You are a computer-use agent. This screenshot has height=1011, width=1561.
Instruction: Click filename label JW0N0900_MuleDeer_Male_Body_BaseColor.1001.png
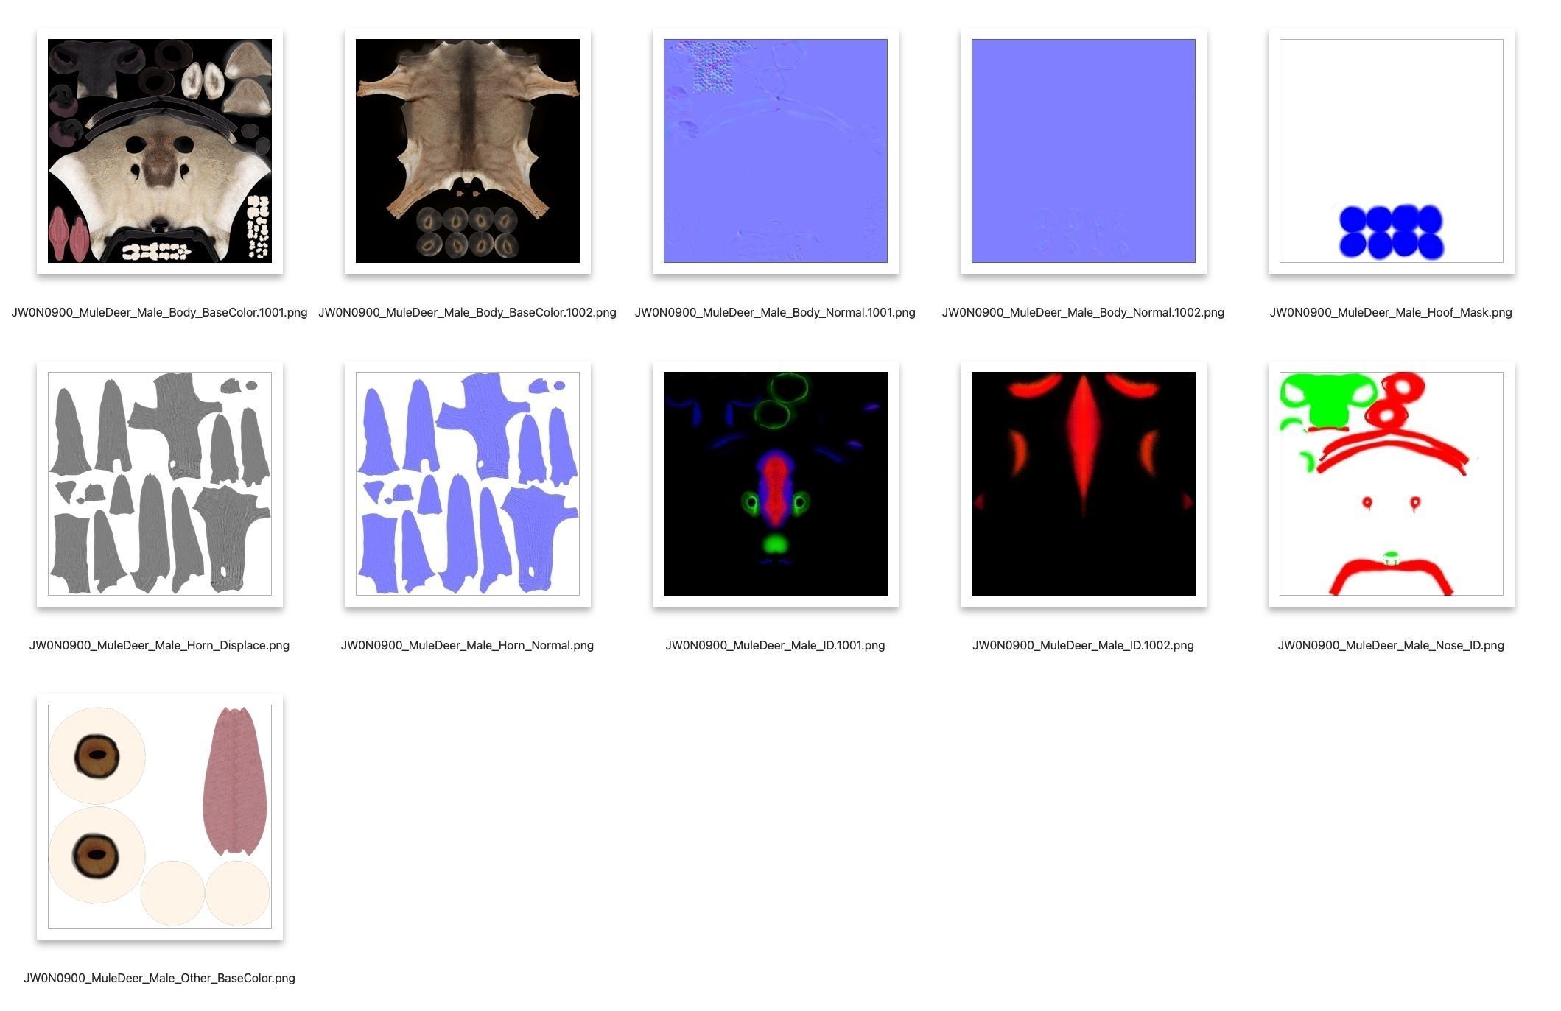tap(159, 312)
